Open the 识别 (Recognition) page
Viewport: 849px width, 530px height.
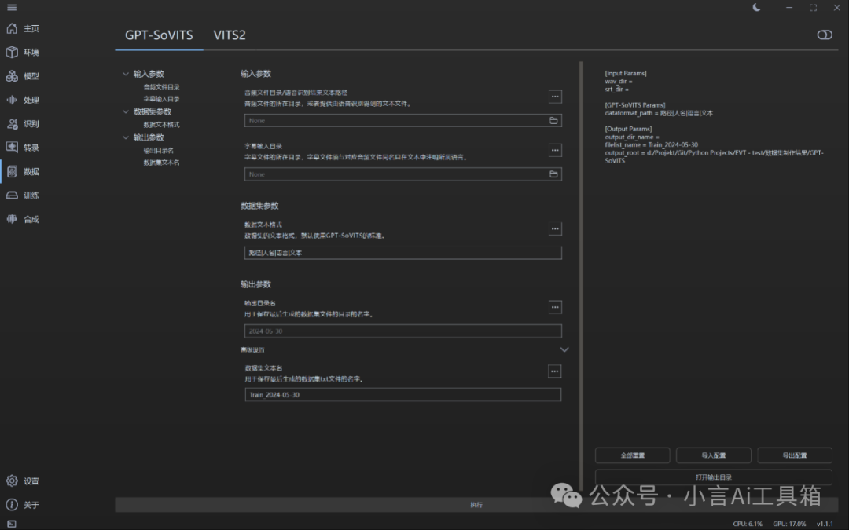(x=23, y=124)
